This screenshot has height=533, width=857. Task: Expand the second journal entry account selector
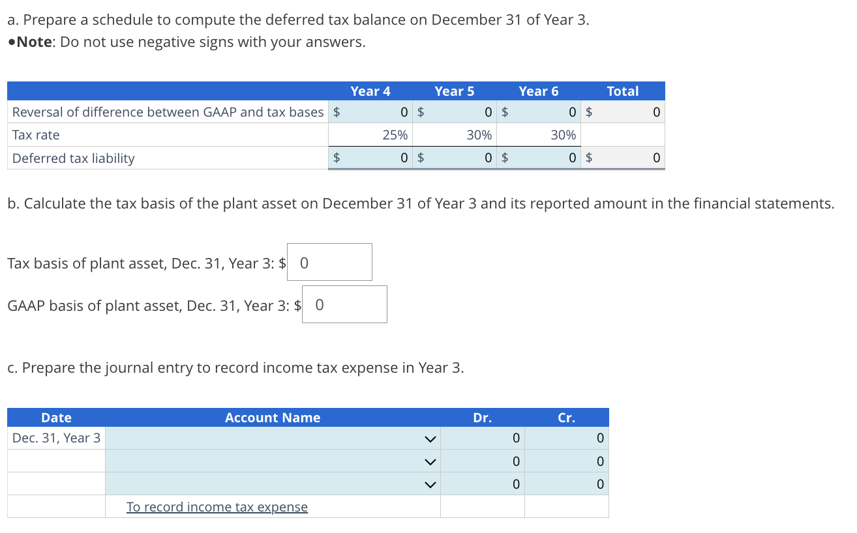(x=430, y=461)
